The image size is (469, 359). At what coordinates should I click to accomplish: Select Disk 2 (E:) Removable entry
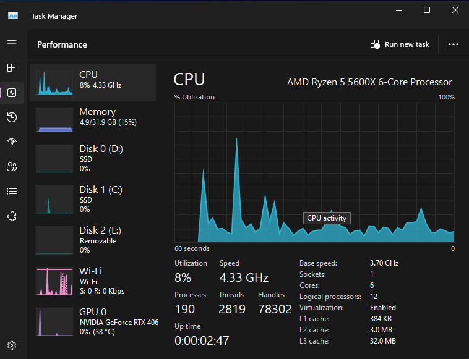click(93, 240)
